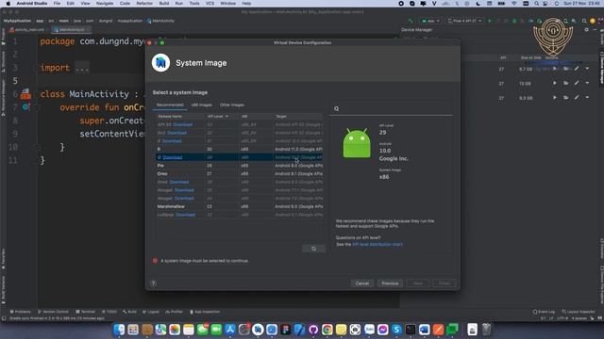
Task: Collapse the onCreate function fold on line 7
Action: tap(38, 107)
